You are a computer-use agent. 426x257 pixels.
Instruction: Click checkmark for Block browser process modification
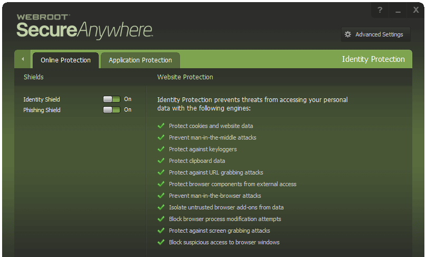tap(161, 218)
